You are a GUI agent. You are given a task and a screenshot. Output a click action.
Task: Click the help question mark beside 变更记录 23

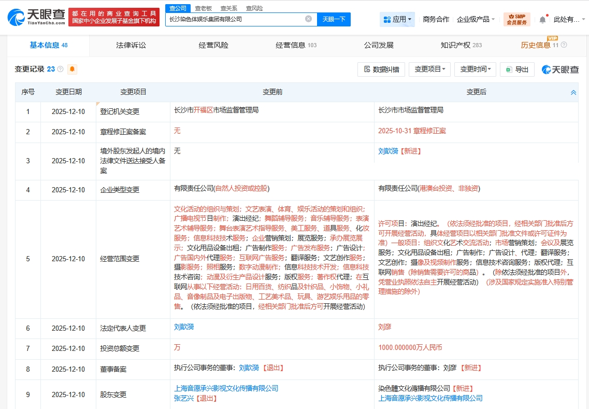tap(60, 69)
